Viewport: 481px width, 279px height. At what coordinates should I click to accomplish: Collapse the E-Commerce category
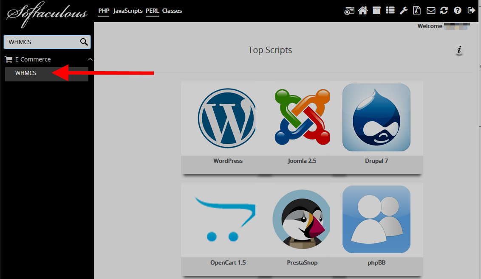pos(90,59)
